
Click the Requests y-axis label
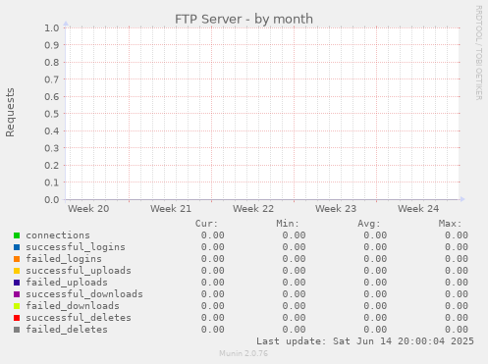pyautogui.click(x=10, y=112)
